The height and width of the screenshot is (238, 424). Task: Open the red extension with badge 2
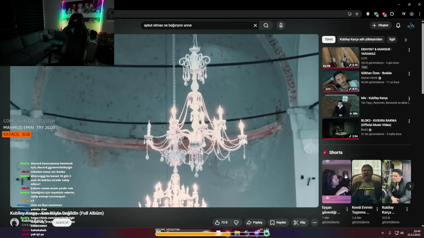(384, 14)
